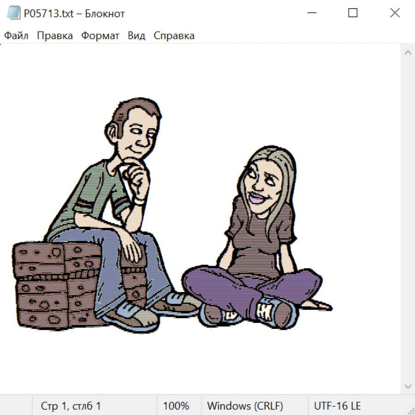Click the UTF-16 LE encoding indicator
This screenshot has height=415, width=415.
(x=337, y=406)
